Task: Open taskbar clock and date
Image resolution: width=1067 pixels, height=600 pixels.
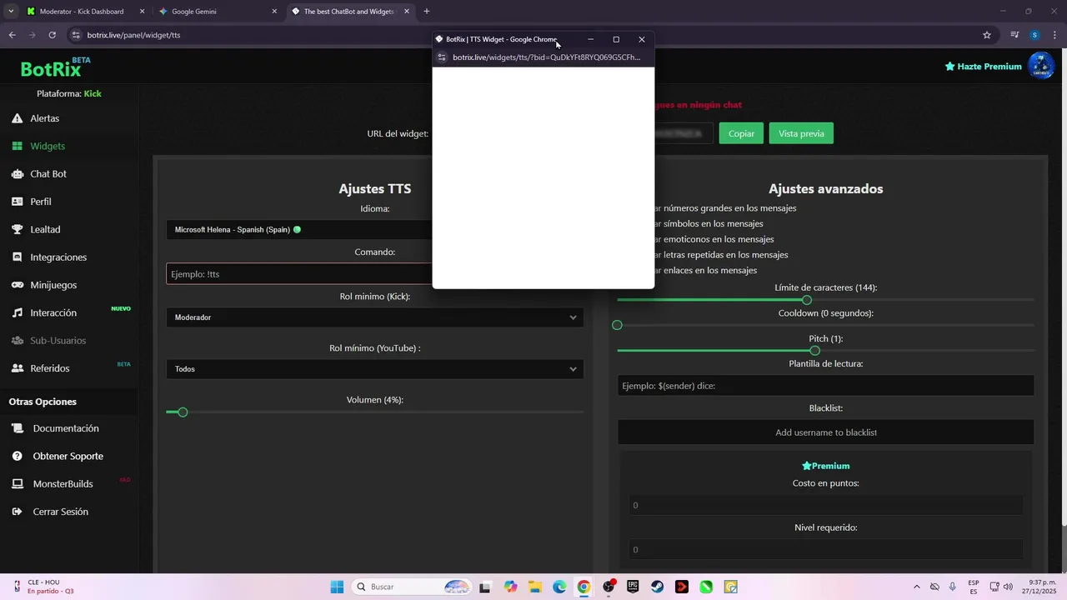Action: [x=1039, y=587]
